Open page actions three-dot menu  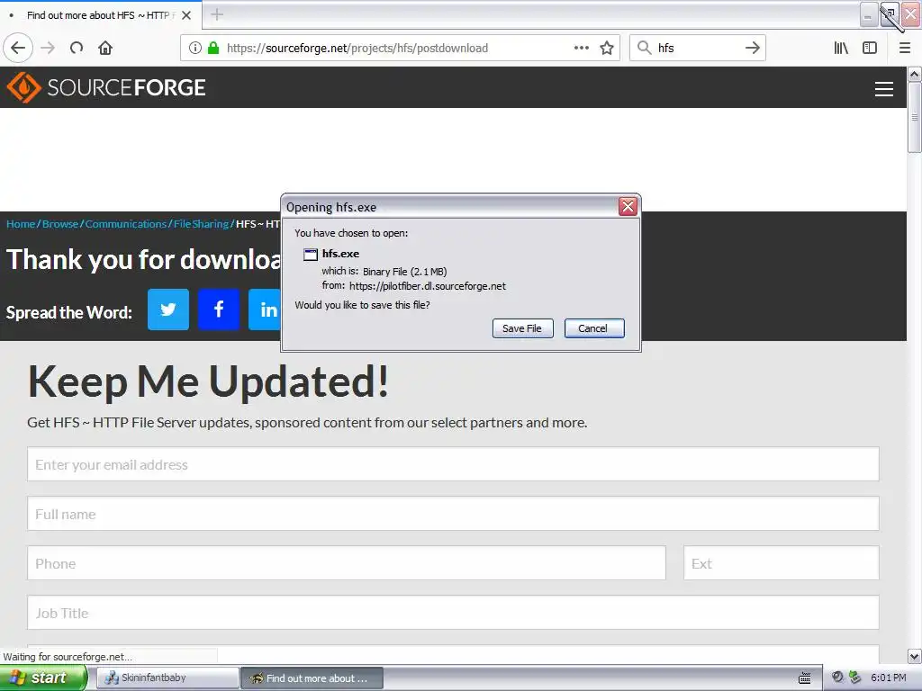coord(582,48)
